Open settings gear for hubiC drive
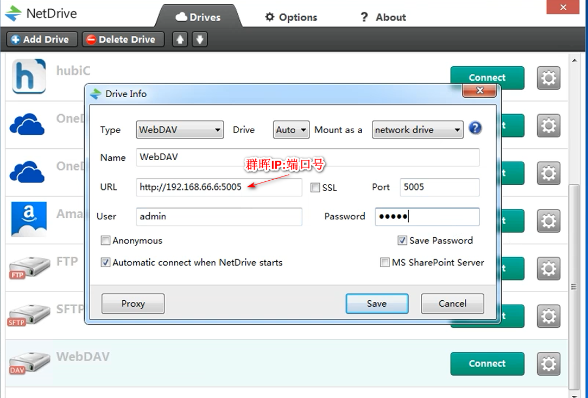Viewport: 588px width, 398px height. tap(548, 78)
